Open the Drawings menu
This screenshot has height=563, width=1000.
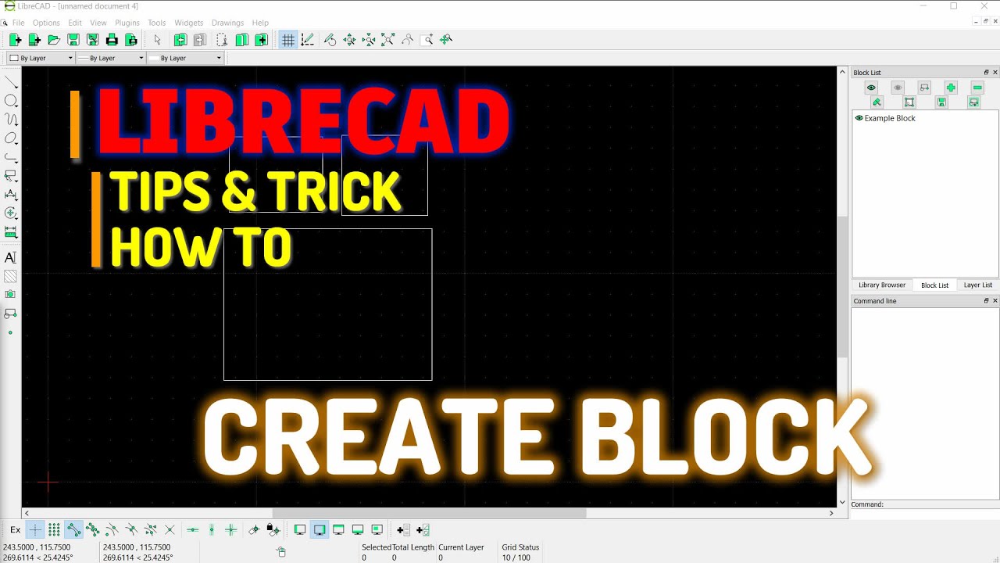[227, 23]
